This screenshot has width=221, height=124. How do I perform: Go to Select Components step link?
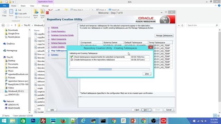58,39
